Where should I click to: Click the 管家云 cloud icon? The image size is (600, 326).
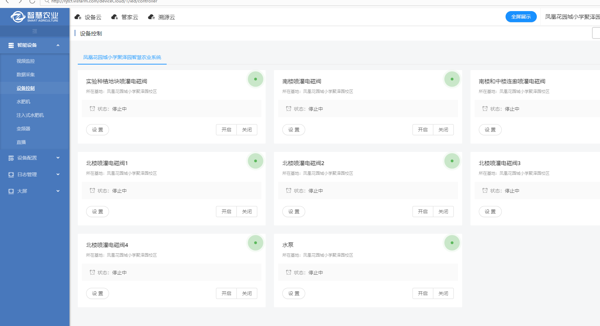click(115, 17)
